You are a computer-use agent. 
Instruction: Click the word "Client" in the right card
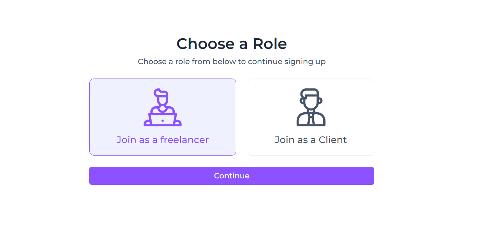tap(333, 140)
